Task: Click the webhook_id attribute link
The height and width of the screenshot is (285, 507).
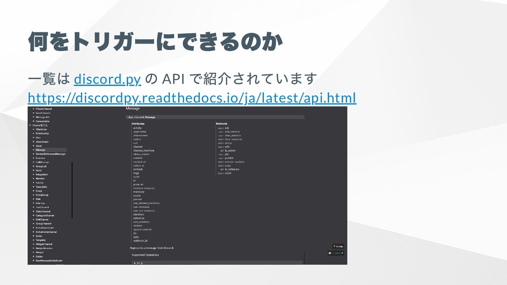Action: coord(140,241)
